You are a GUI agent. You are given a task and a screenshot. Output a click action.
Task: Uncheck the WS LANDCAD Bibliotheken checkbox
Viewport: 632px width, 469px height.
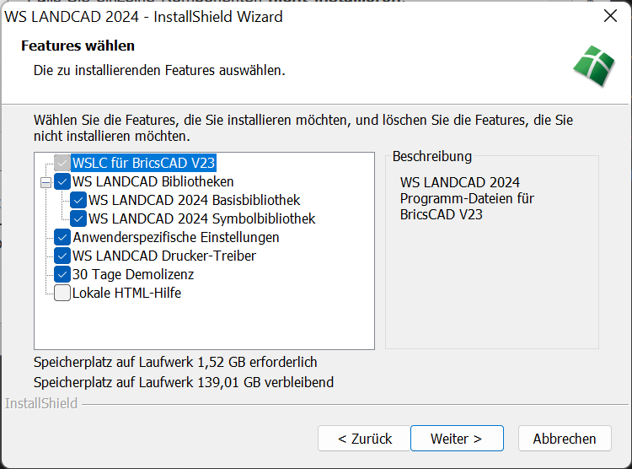[x=62, y=181]
